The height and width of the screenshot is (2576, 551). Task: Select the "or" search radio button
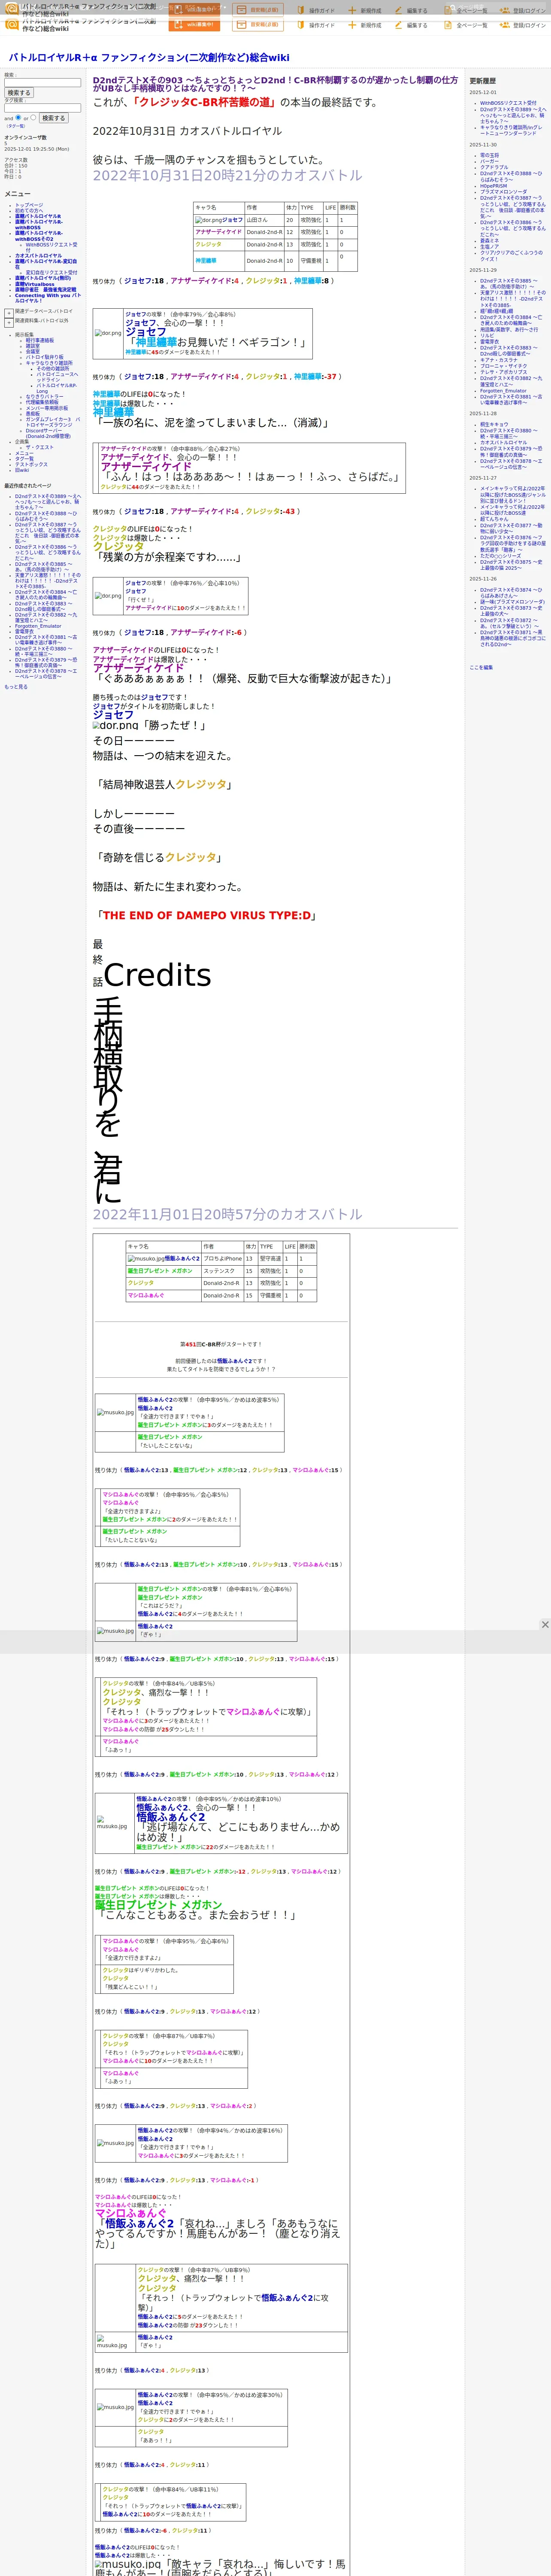click(x=33, y=117)
